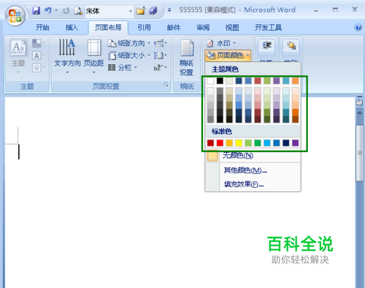Screen dimensions: 365x288
Task: Open the line numbers dropdown icon
Action: click(161, 56)
